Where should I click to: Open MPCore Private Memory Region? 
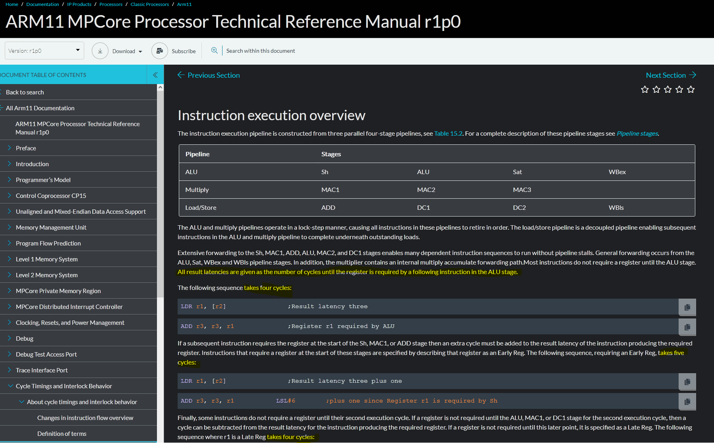point(58,291)
